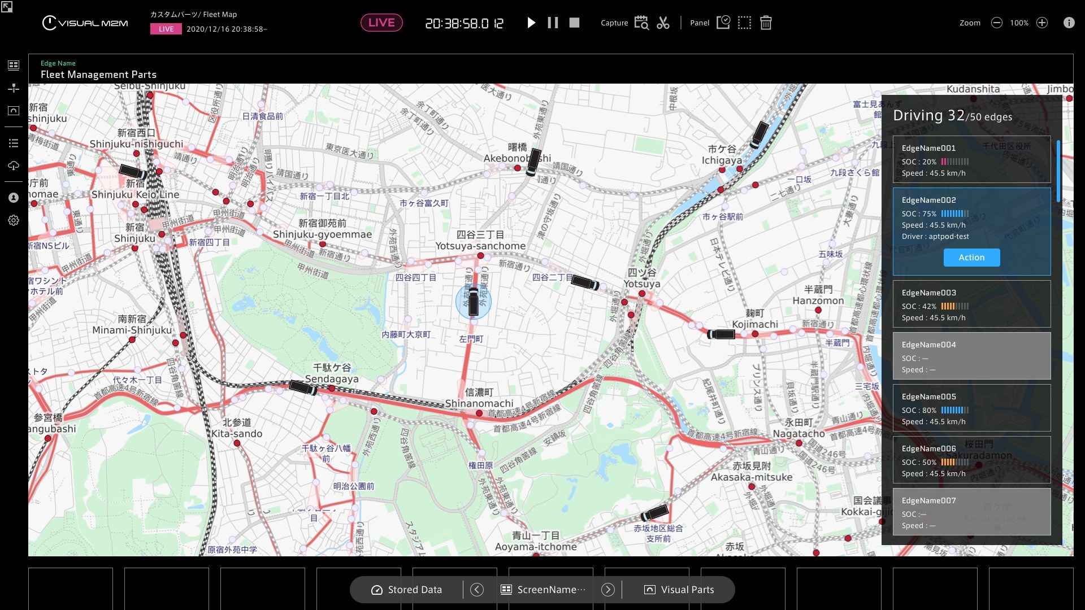
Task: Click the node split sidebar icon
Action: [14, 88]
